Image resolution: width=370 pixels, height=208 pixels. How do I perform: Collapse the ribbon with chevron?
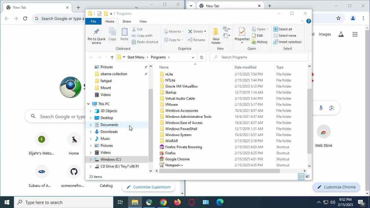click(x=302, y=21)
